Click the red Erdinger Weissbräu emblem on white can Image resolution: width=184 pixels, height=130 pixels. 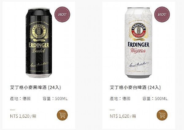pyautogui.click(x=139, y=30)
